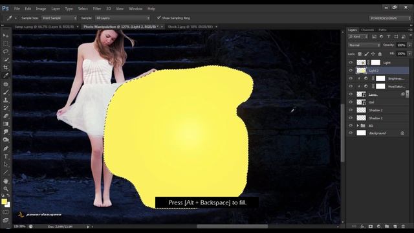
Task: Select the Horizontal Type tool
Action: [x=6, y=157]
